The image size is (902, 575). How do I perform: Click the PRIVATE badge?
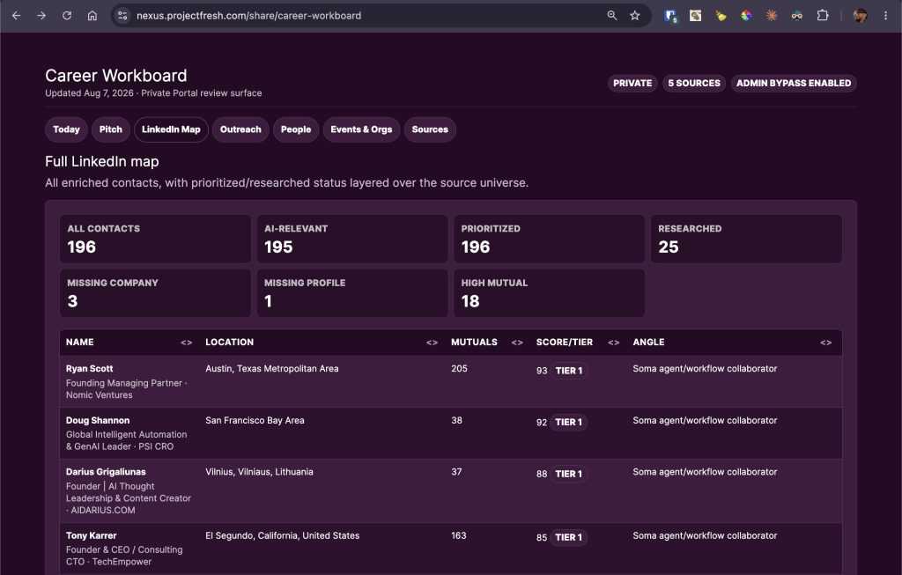tap(632, 83)
